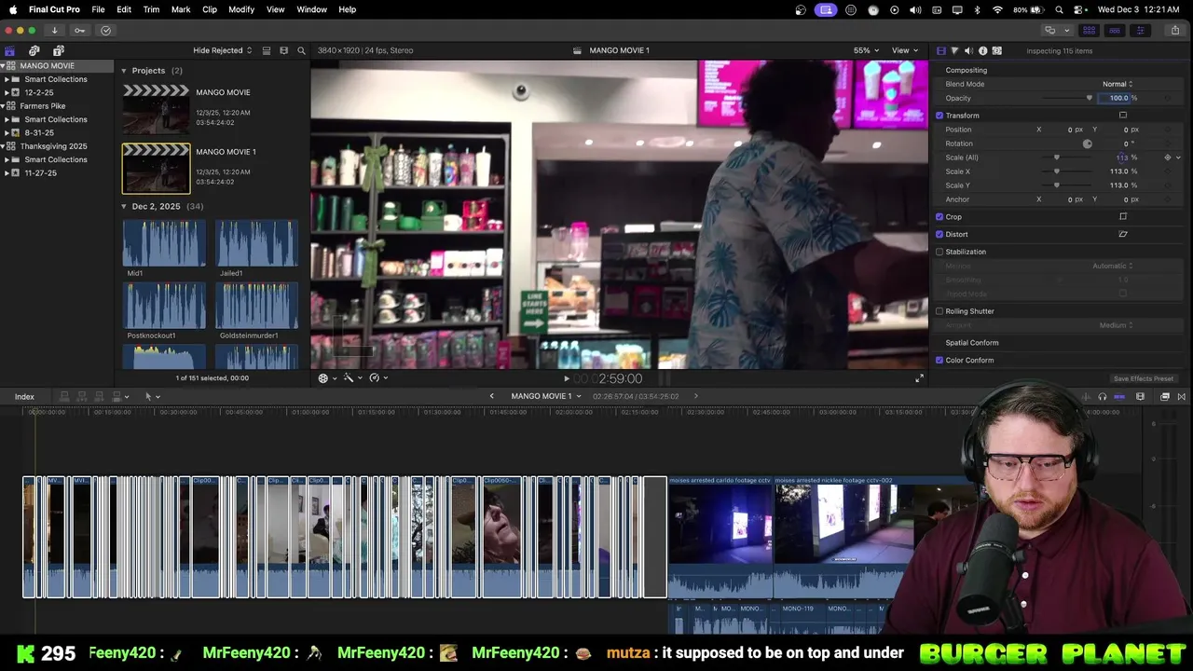This screenshot has height=671, width=1193.
Task: Open MANGO MOVIE 1 timeline title dropdown
Action: point(546,396)
